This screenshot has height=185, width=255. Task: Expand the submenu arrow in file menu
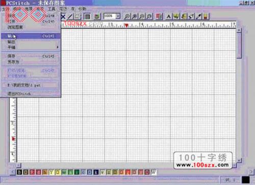[x=58, y=47]
